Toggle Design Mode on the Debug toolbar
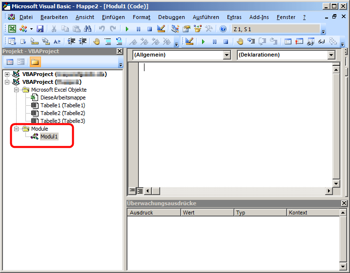This screenshot has height=273, width=350. 189,41
